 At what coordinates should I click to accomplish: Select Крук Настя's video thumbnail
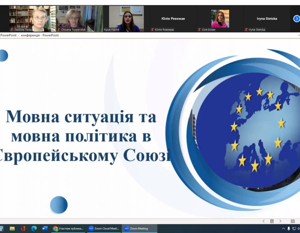coord(126,19)
